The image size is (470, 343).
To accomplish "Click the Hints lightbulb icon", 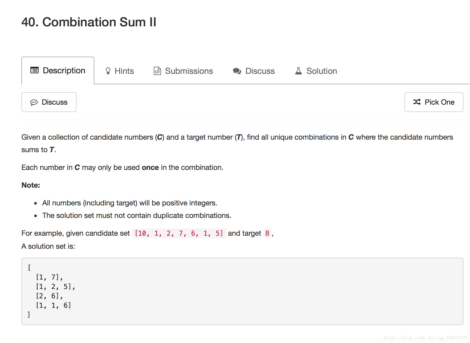I will [x=108, y=71].
